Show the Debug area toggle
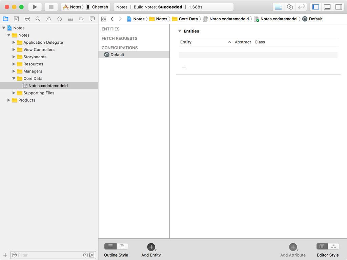The width and height of the screenshot is (347, 260). (327, 6)
